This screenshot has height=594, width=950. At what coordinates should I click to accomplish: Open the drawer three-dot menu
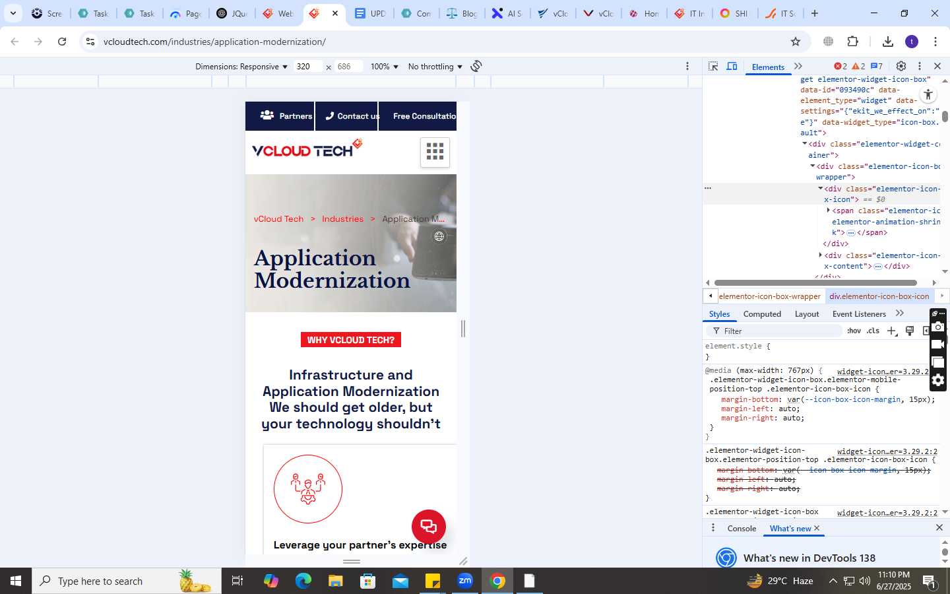point(713,528)
